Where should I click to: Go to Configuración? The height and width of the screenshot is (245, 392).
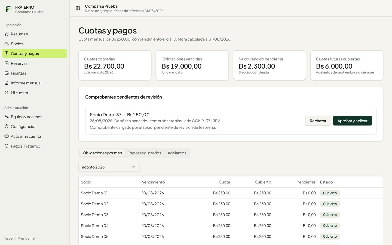point(35,126)
